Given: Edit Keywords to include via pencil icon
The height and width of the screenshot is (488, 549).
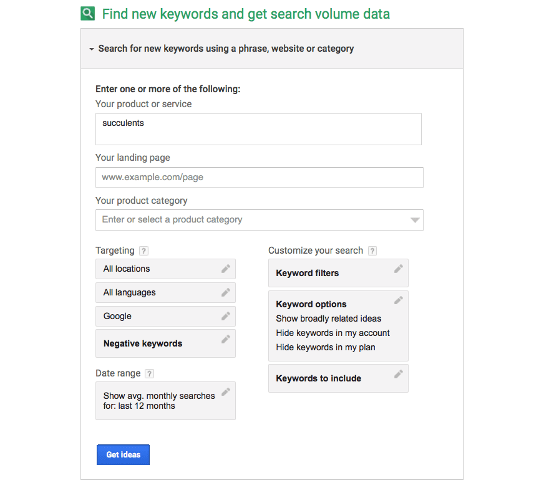Looking at the screenshot, I should pyautogui.click(x=399, y=374).
